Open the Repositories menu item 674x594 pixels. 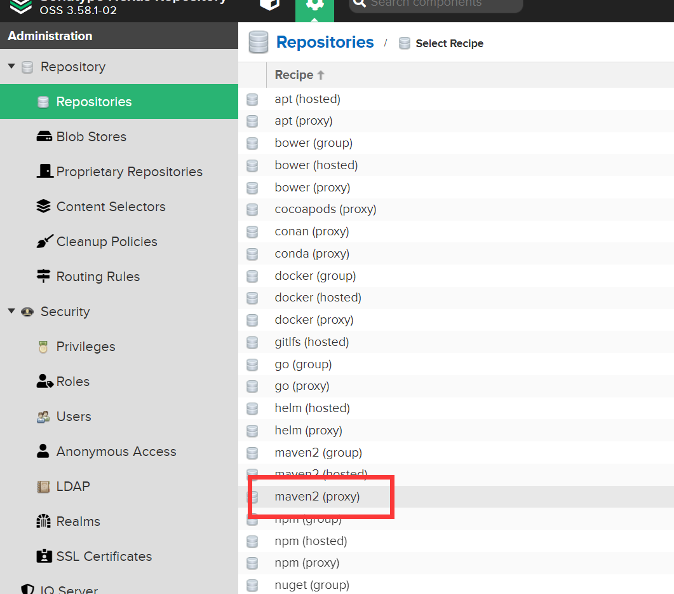coord(94,102)
